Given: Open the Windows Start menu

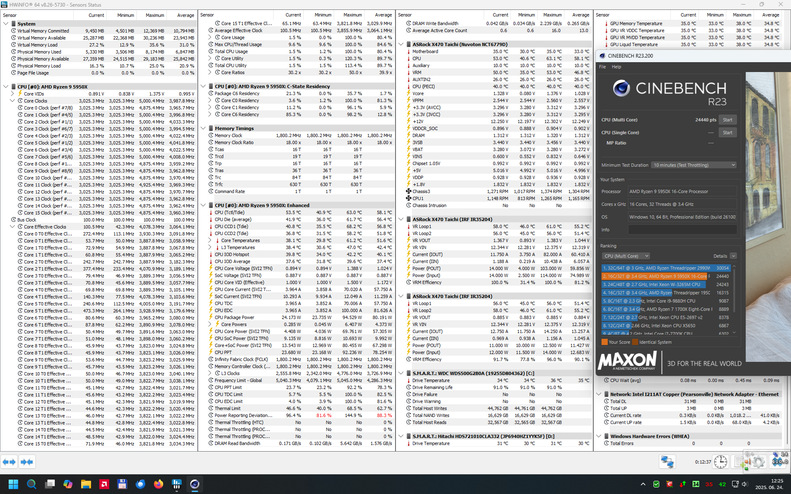Looking at the screenshot, I should pyautogui.click(x=14, y=484).
